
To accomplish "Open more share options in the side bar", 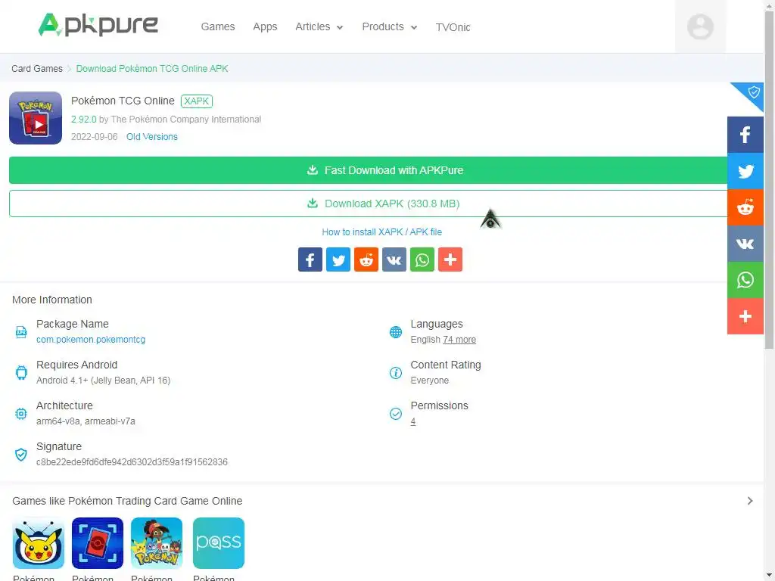I will tap(745, 316).
